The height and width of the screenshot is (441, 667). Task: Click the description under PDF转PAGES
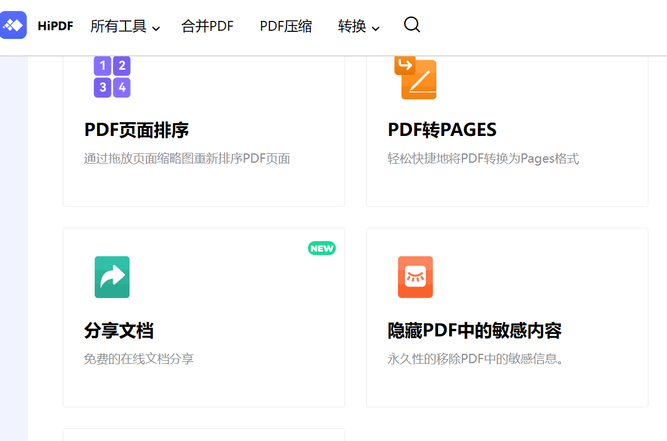(x=482, y=158)
